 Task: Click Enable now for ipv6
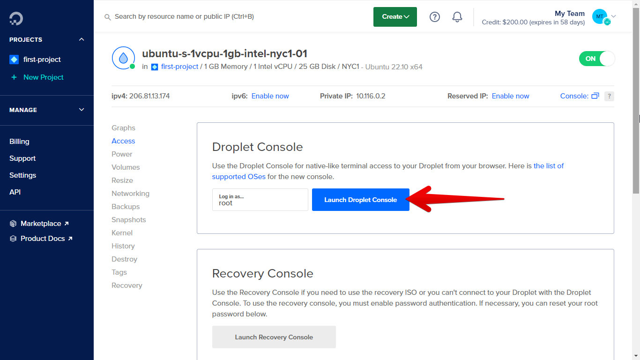[270, 96]
